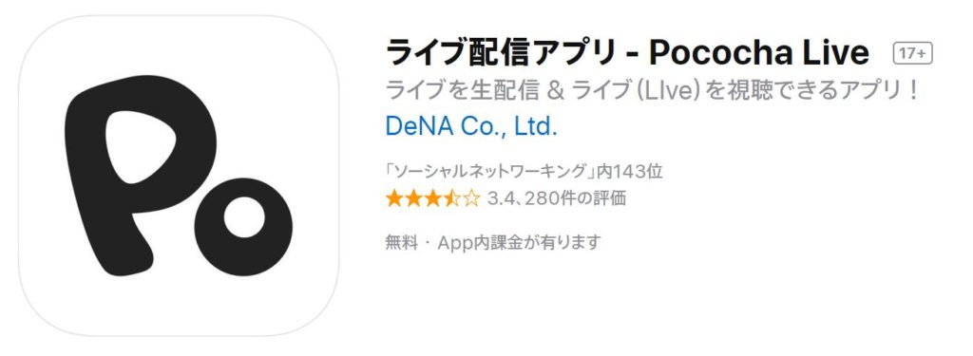Click the black o ring in the logo
Viewport: 973px width, 356px height.
click(x=244, y=226)
